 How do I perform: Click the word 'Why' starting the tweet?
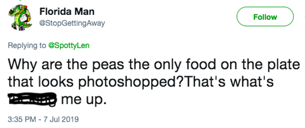tap(20, 65)
